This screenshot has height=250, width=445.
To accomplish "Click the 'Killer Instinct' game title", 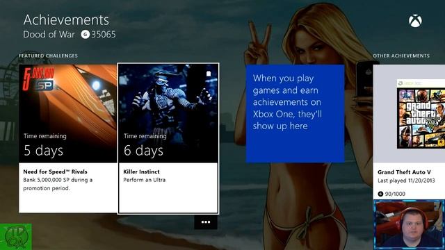I will (x=141, y=172).
